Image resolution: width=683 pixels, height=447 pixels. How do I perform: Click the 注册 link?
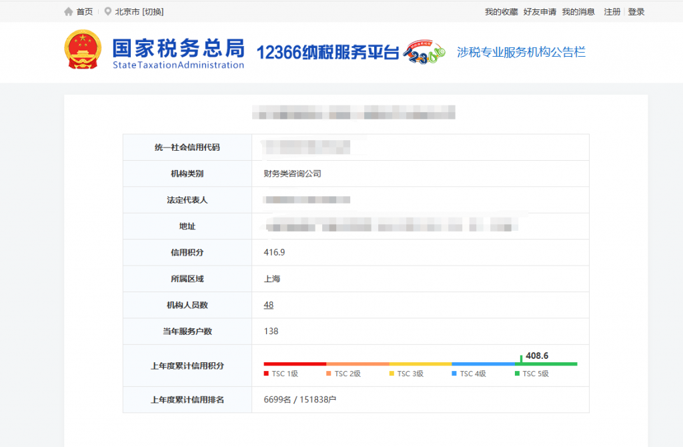point(612,11)
